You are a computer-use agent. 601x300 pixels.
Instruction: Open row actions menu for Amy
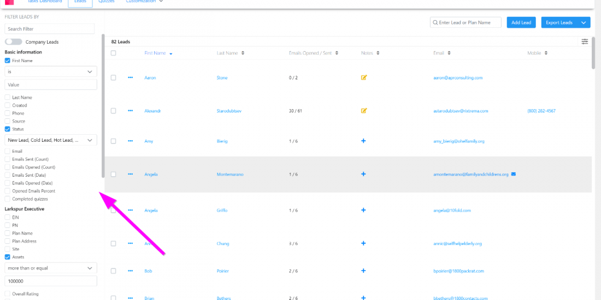pyautogui.click(x=130, y=141)
